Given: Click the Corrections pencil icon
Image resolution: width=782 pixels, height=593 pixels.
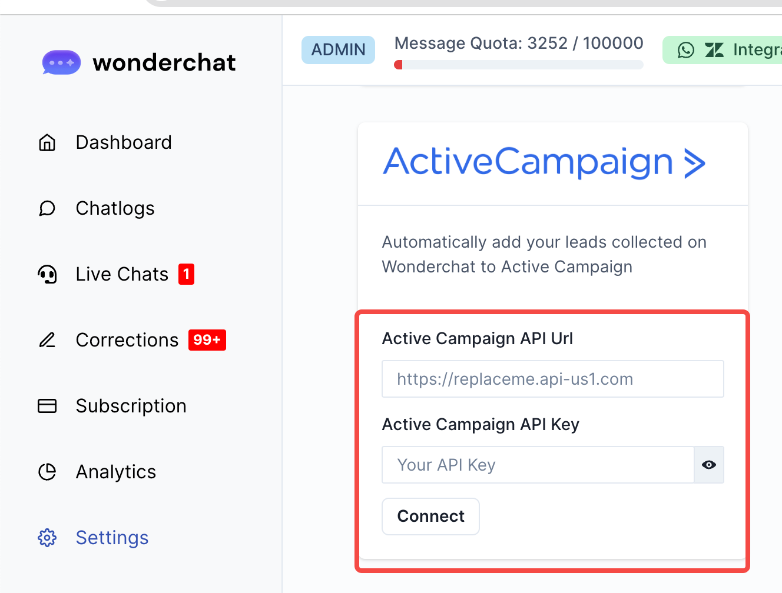Looking at the screenshot, I should 47,340.
